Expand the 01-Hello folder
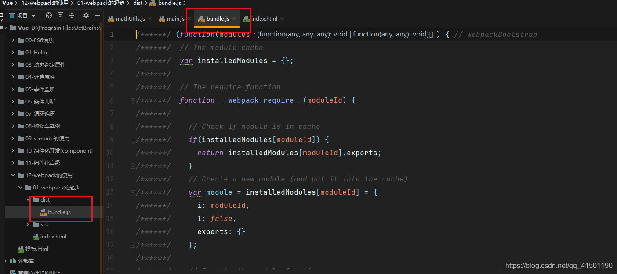617x274 pixels. (13, 52)
